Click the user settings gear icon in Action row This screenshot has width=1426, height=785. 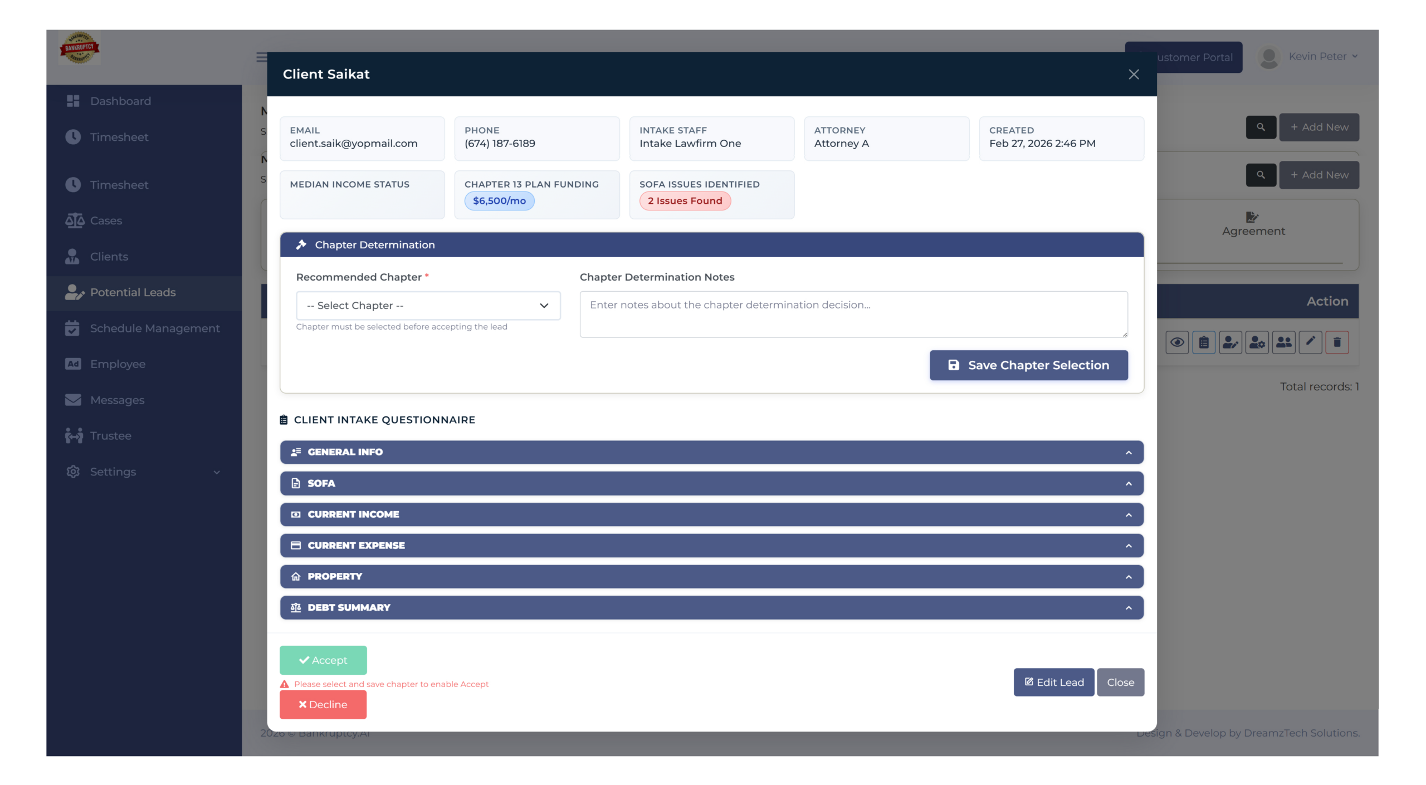pyautogui.click(x=1257, y=342)
